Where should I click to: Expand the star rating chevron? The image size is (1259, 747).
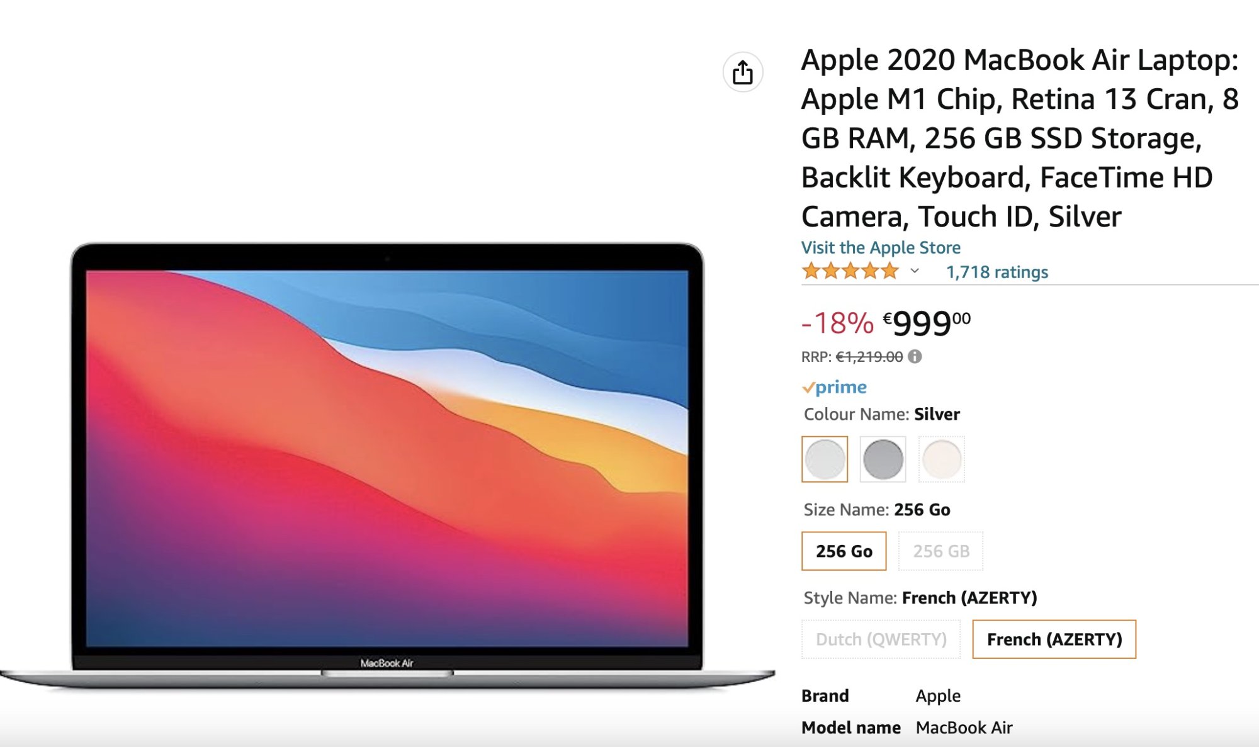tap(915, 271)
